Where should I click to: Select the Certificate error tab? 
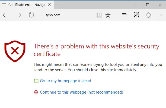(27, 5)
